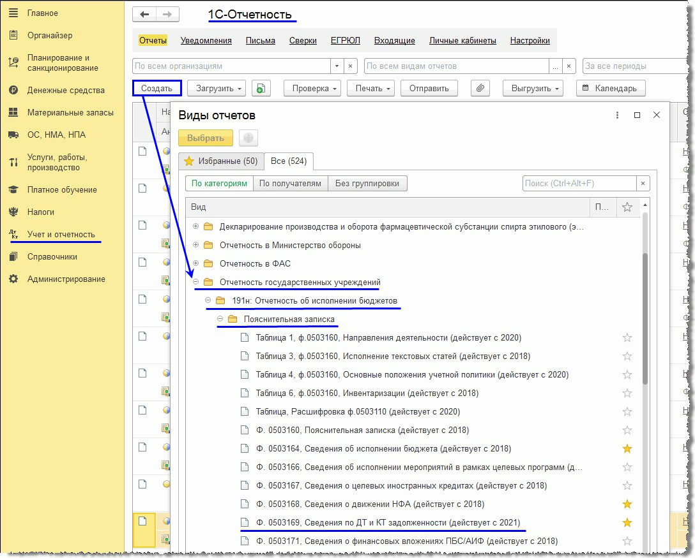Click the three-dot menu in Виды отчетов
695x558 pixels.
pos(617,115)
